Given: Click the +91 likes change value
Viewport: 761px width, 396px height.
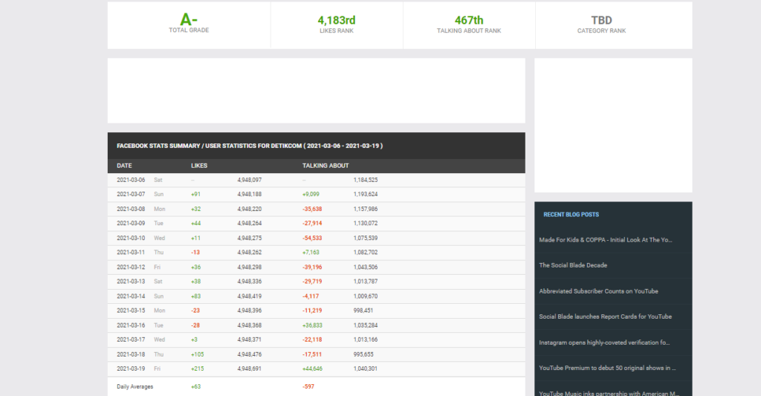Looking at the screenshot, I should click(x=195, y=194).
